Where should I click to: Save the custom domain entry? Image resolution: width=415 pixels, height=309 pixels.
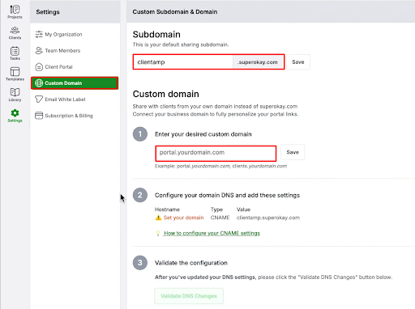pyautogui.click(x=293, y=152)
